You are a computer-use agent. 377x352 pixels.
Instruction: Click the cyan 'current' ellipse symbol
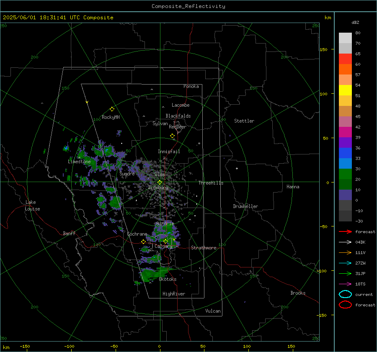coord(345,294)
